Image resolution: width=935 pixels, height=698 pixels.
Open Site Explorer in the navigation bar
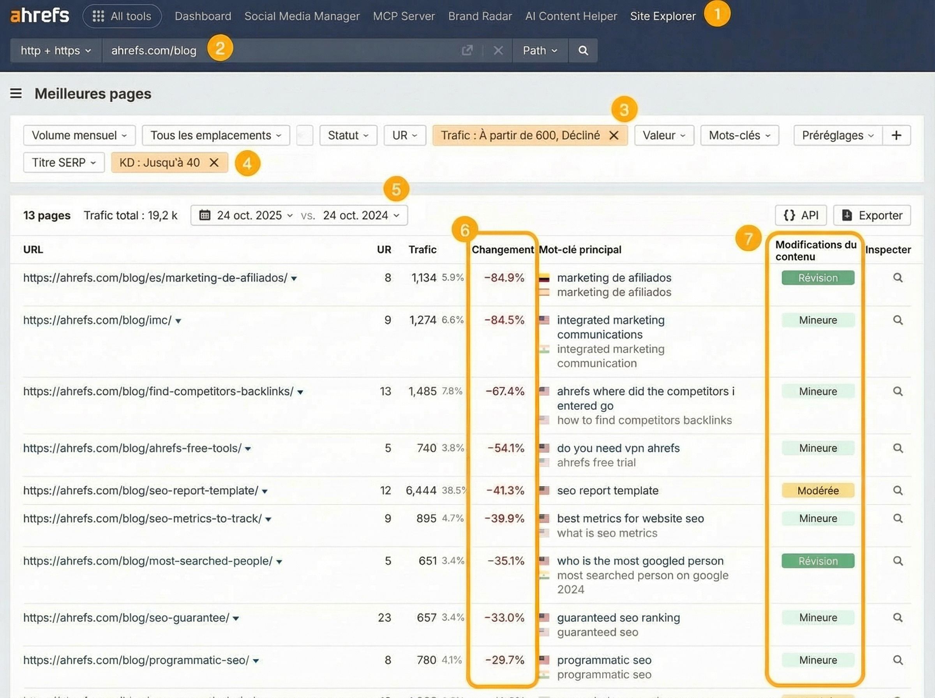pos(662,16)
